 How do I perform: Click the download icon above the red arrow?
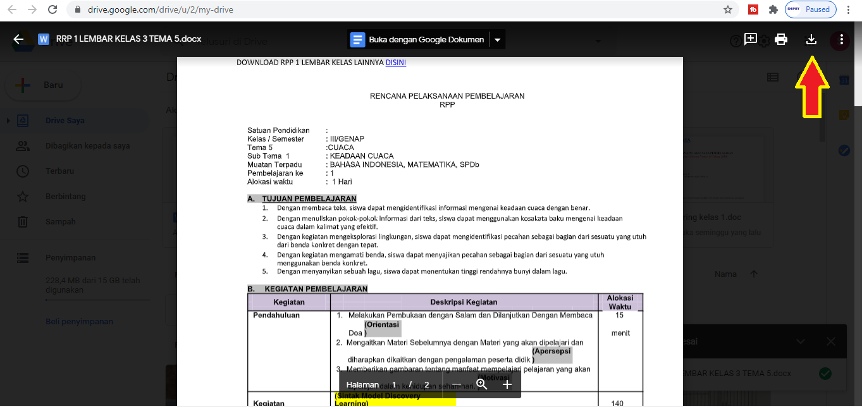811,39
